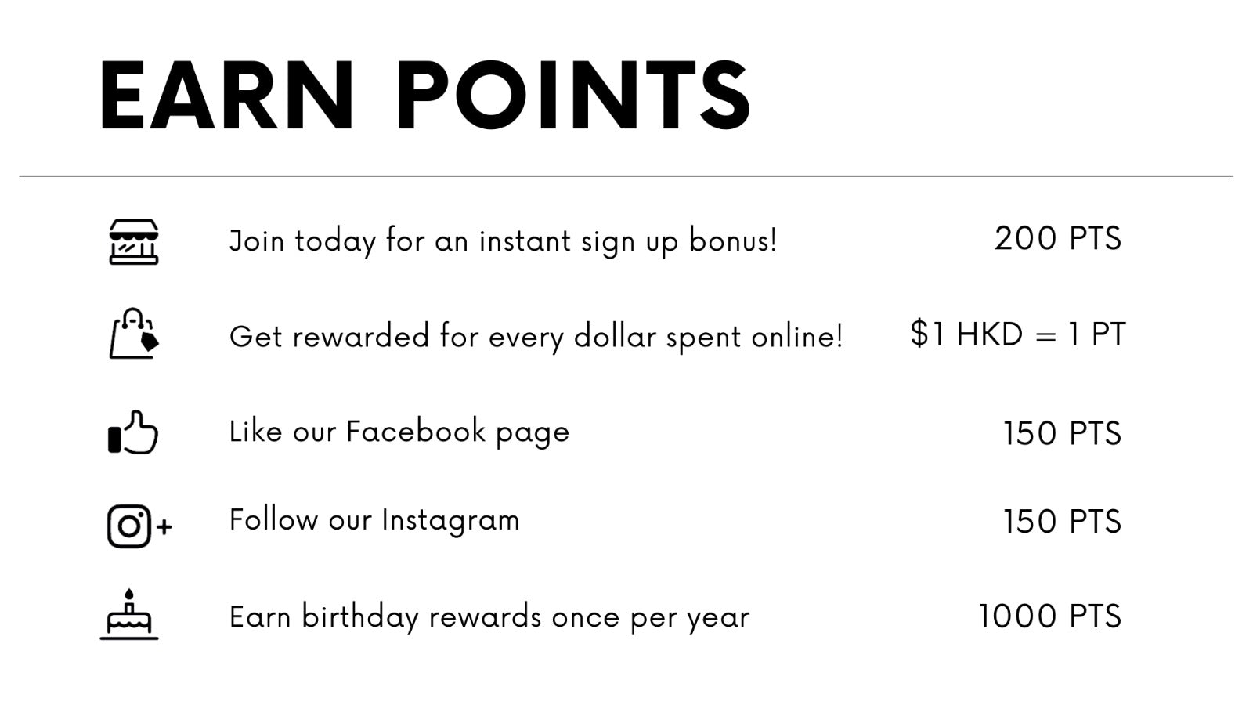Click the plus sign beside Instagram icon

point(164,526)
